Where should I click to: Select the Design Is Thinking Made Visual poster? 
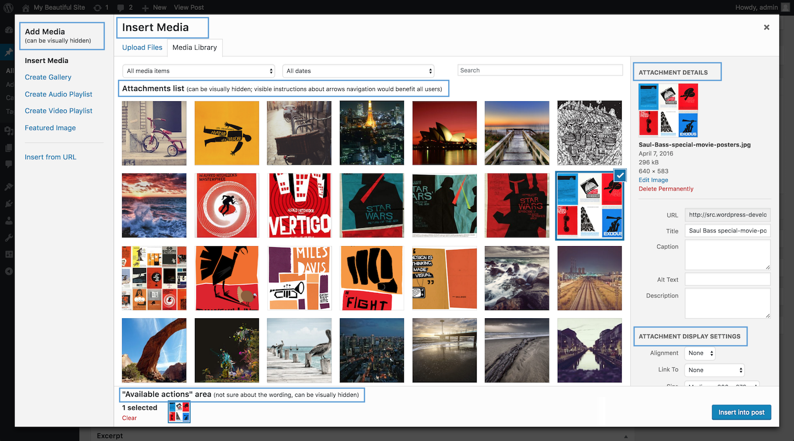click(x=444, y=278)
